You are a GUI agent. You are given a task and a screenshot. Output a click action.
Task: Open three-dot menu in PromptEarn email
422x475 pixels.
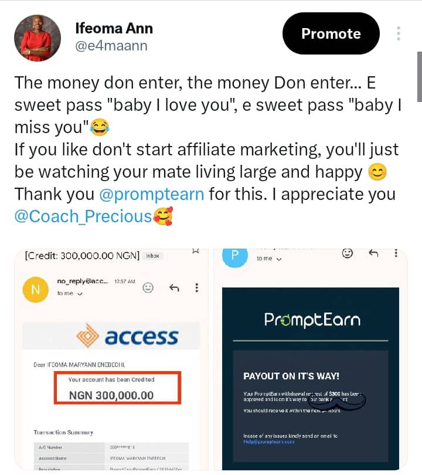click(x=396, y=253)
